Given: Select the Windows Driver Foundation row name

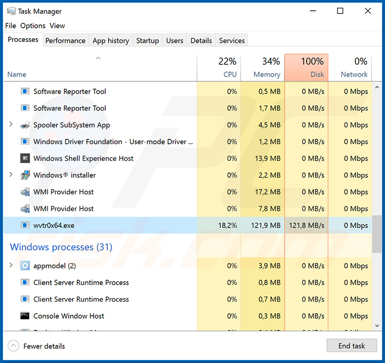Looking at the screenshot, I should click(113, 142).
